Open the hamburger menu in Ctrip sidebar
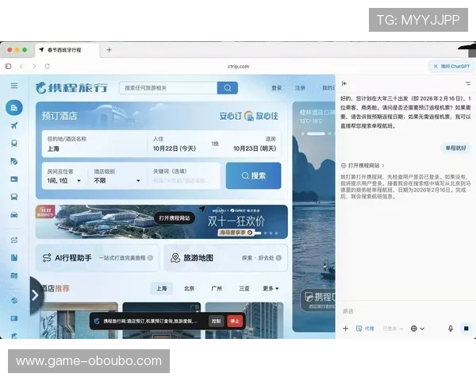 [14, 86]
